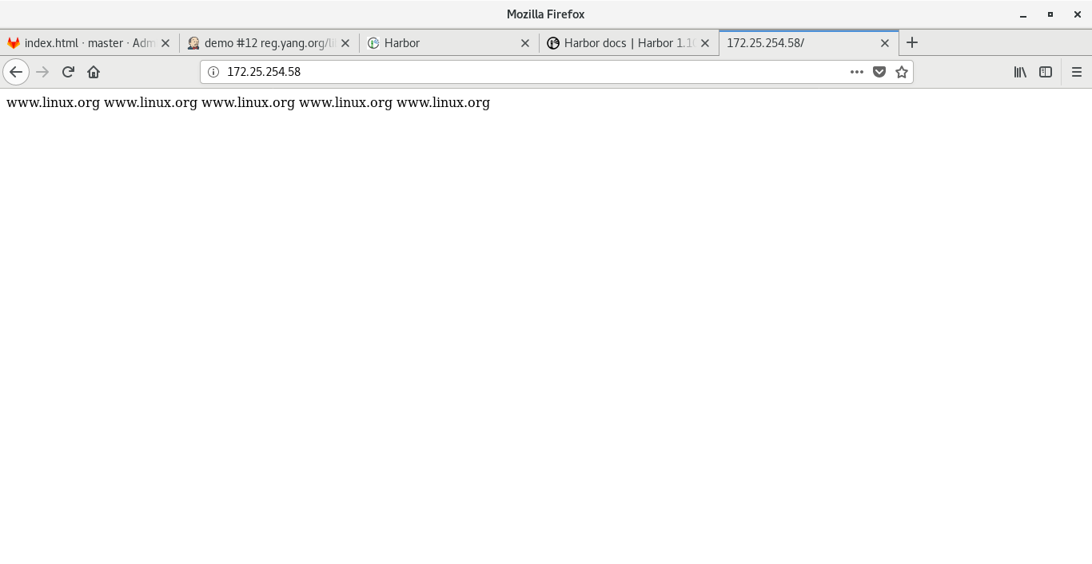
Task: Open the Library bookmarks and history menu
Action: pos(1020,72)
